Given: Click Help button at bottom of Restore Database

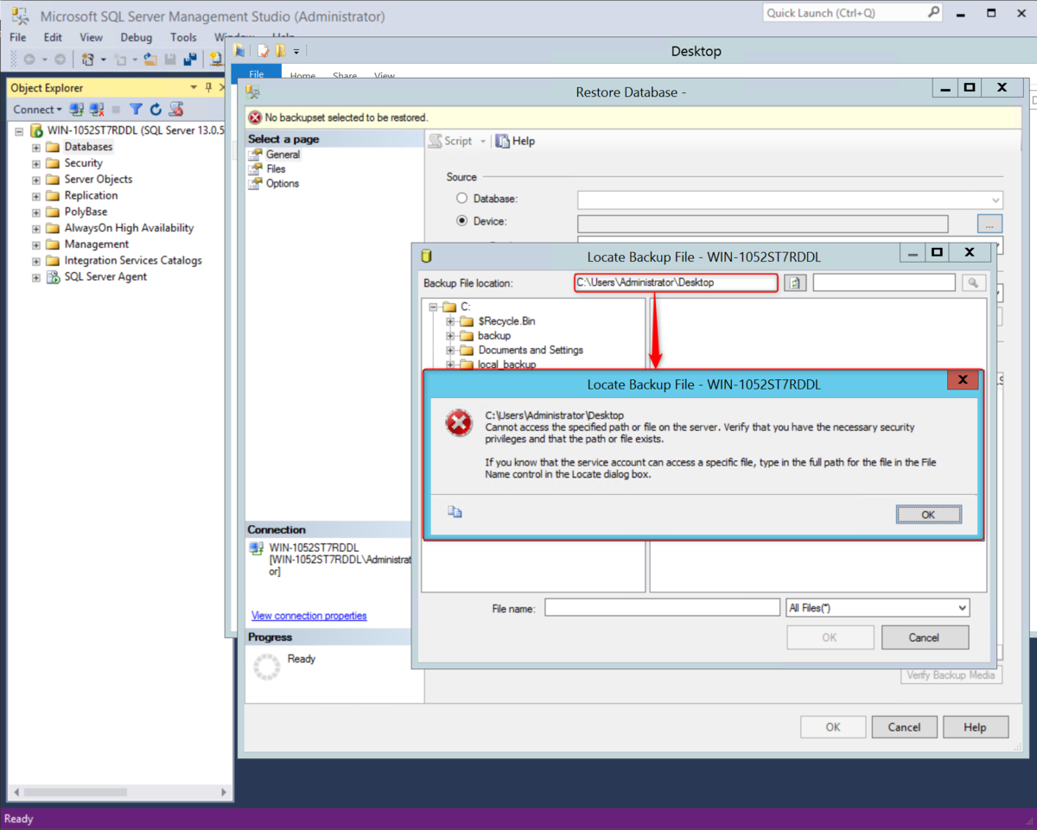Looking at the screenshot, I should click(x=975, y=727).
